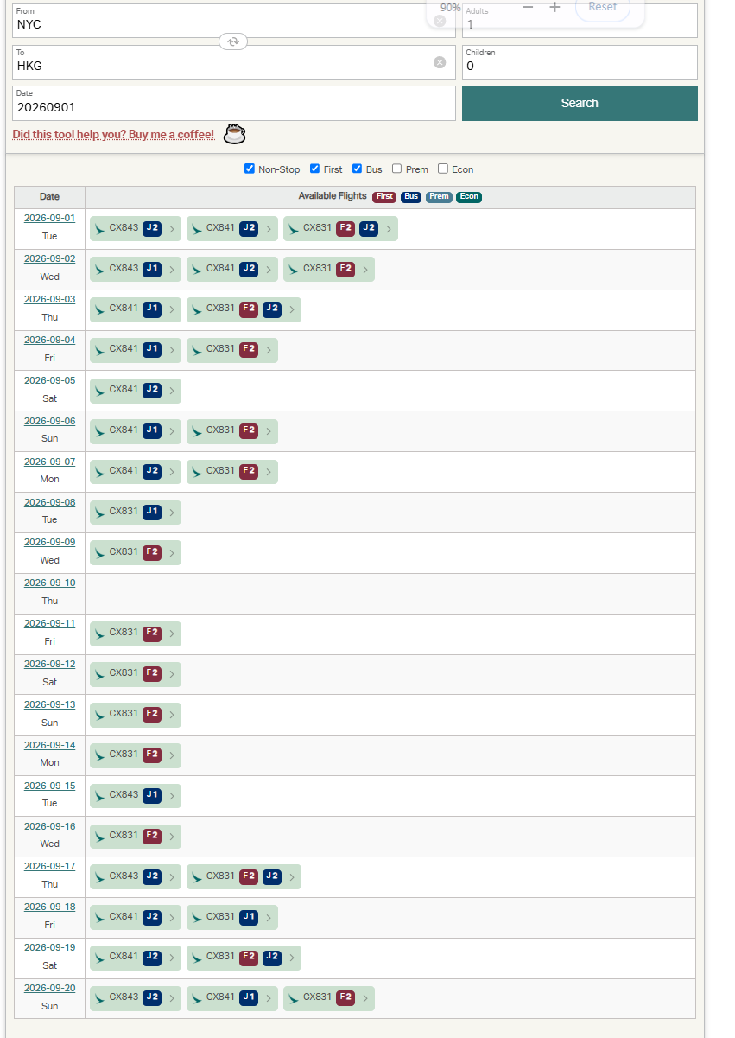
Task: Click the Prem color legend badge
Action: 439,197
